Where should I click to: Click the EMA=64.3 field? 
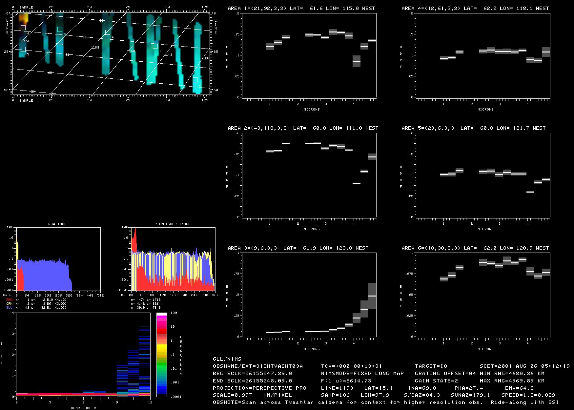[x=520, y=388]
